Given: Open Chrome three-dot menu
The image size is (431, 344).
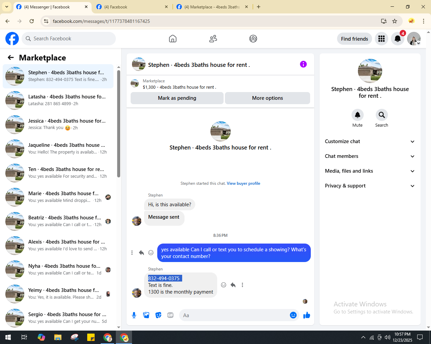Looking at the screenshot, I should tap(424, 21).
